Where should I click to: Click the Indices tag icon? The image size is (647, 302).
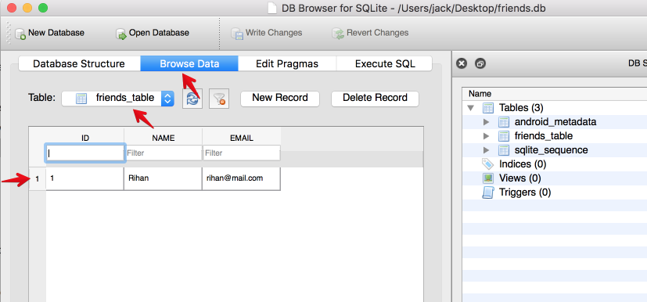(488, 164)
